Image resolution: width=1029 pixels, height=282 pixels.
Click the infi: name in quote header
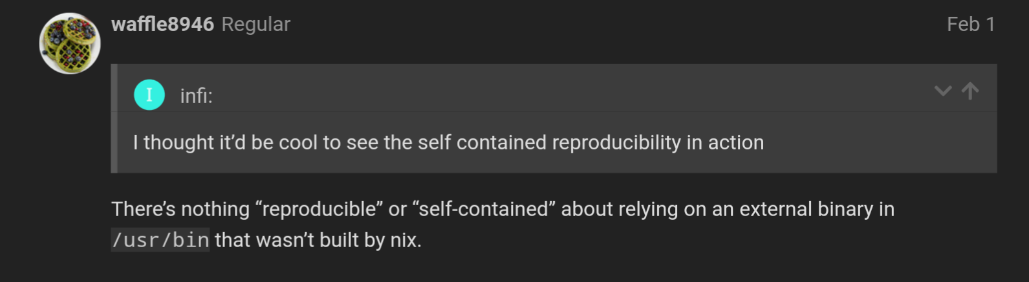(196, 96)
